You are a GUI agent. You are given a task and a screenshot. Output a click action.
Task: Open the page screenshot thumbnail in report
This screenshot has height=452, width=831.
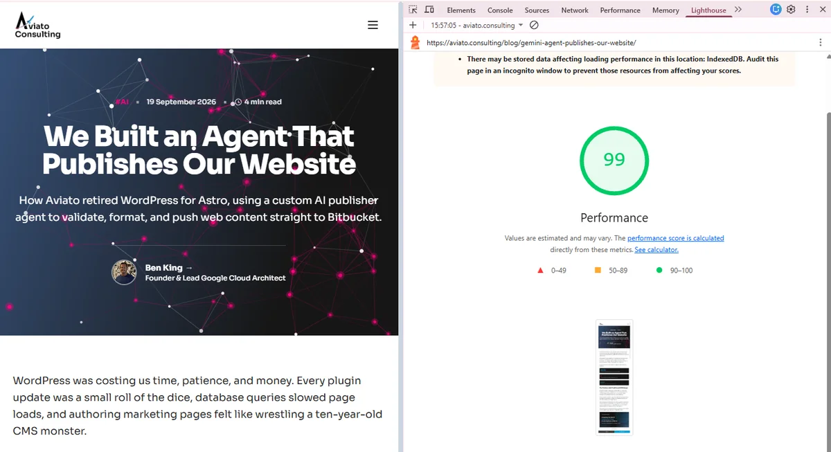click(x=614, y=377)
